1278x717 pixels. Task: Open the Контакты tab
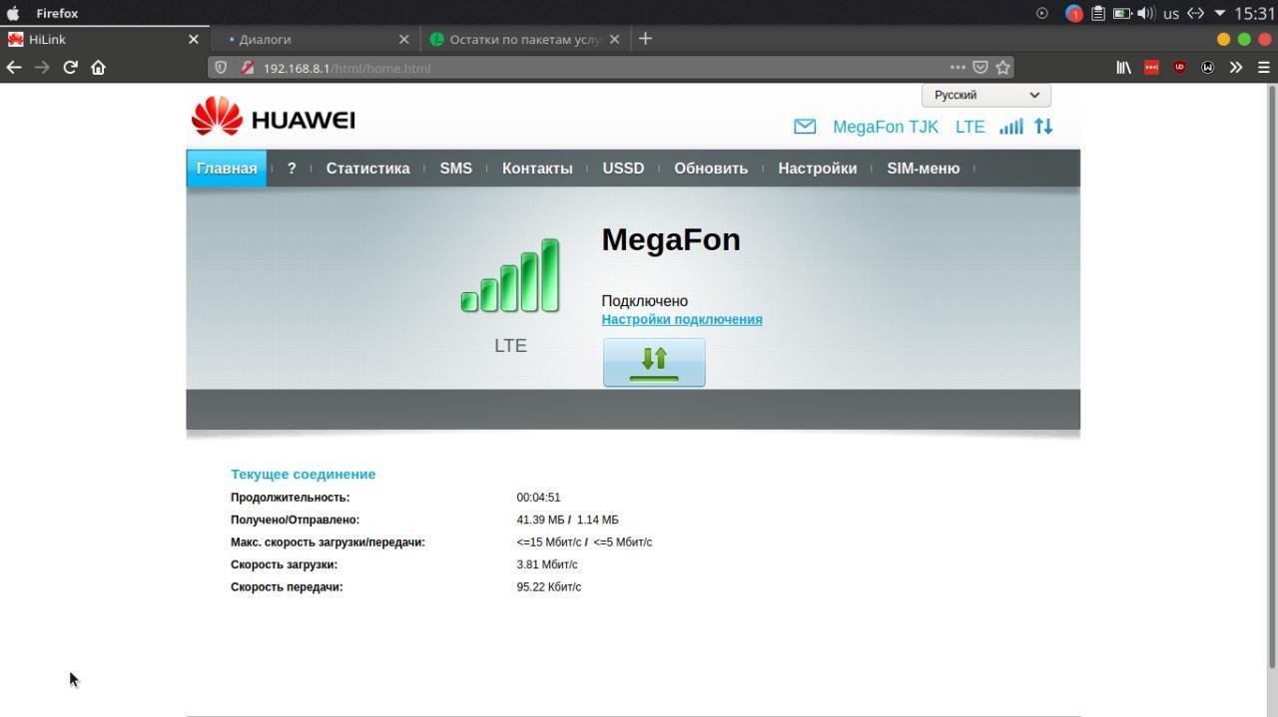[537, 169]
